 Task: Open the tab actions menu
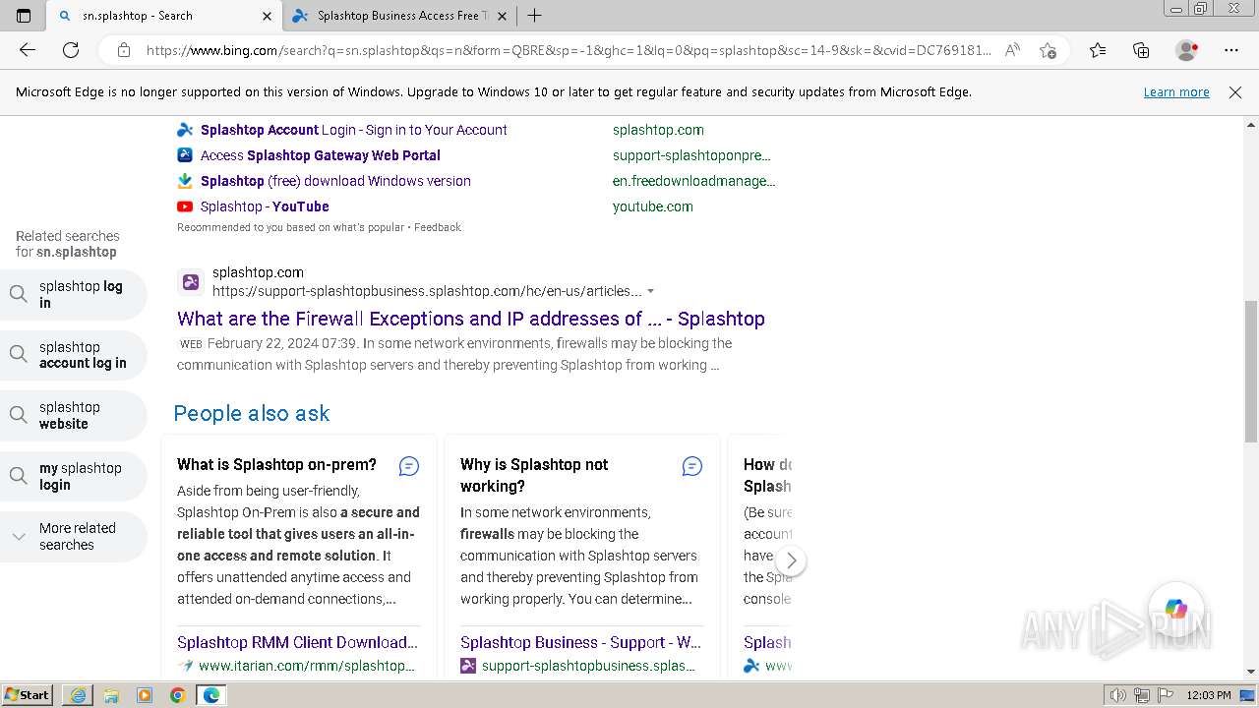[x=24, y=16]
